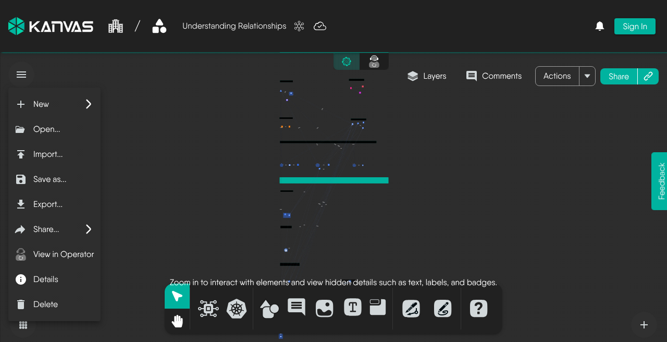This screenshot has width=667, height=342.
Task: Expand the New submenu chevron
Action: [89, 104]
